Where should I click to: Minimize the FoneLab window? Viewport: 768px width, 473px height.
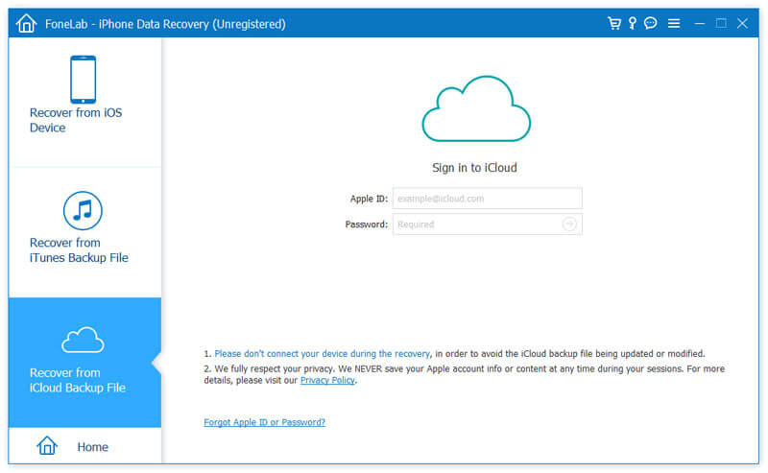(x=700, y=23)
